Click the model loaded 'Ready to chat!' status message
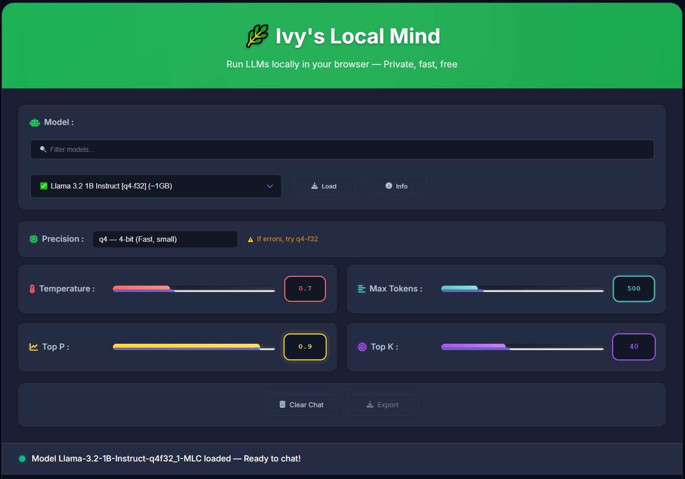The image size is (685, 479). point(166,458)
